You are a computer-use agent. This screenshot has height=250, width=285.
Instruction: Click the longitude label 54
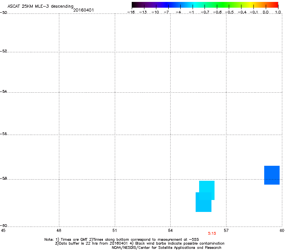(x=170, y=230)
